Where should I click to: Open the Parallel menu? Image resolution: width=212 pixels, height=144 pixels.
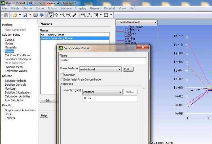point(109,8)
